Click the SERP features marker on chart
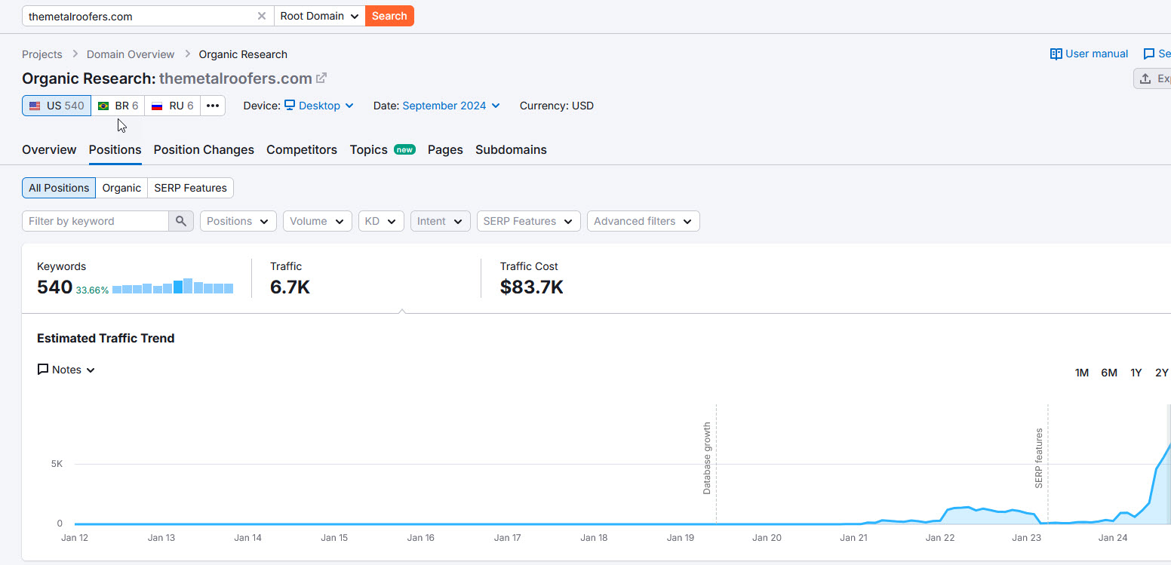Viewport: 1171px width, 565px height. tap(1039, 459)
